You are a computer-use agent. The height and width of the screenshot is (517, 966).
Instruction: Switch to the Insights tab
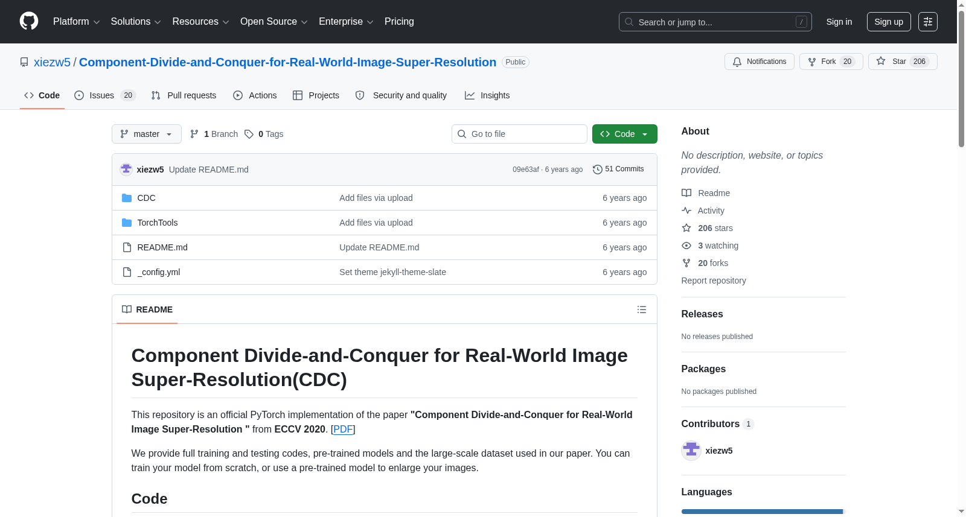[487, 95]
